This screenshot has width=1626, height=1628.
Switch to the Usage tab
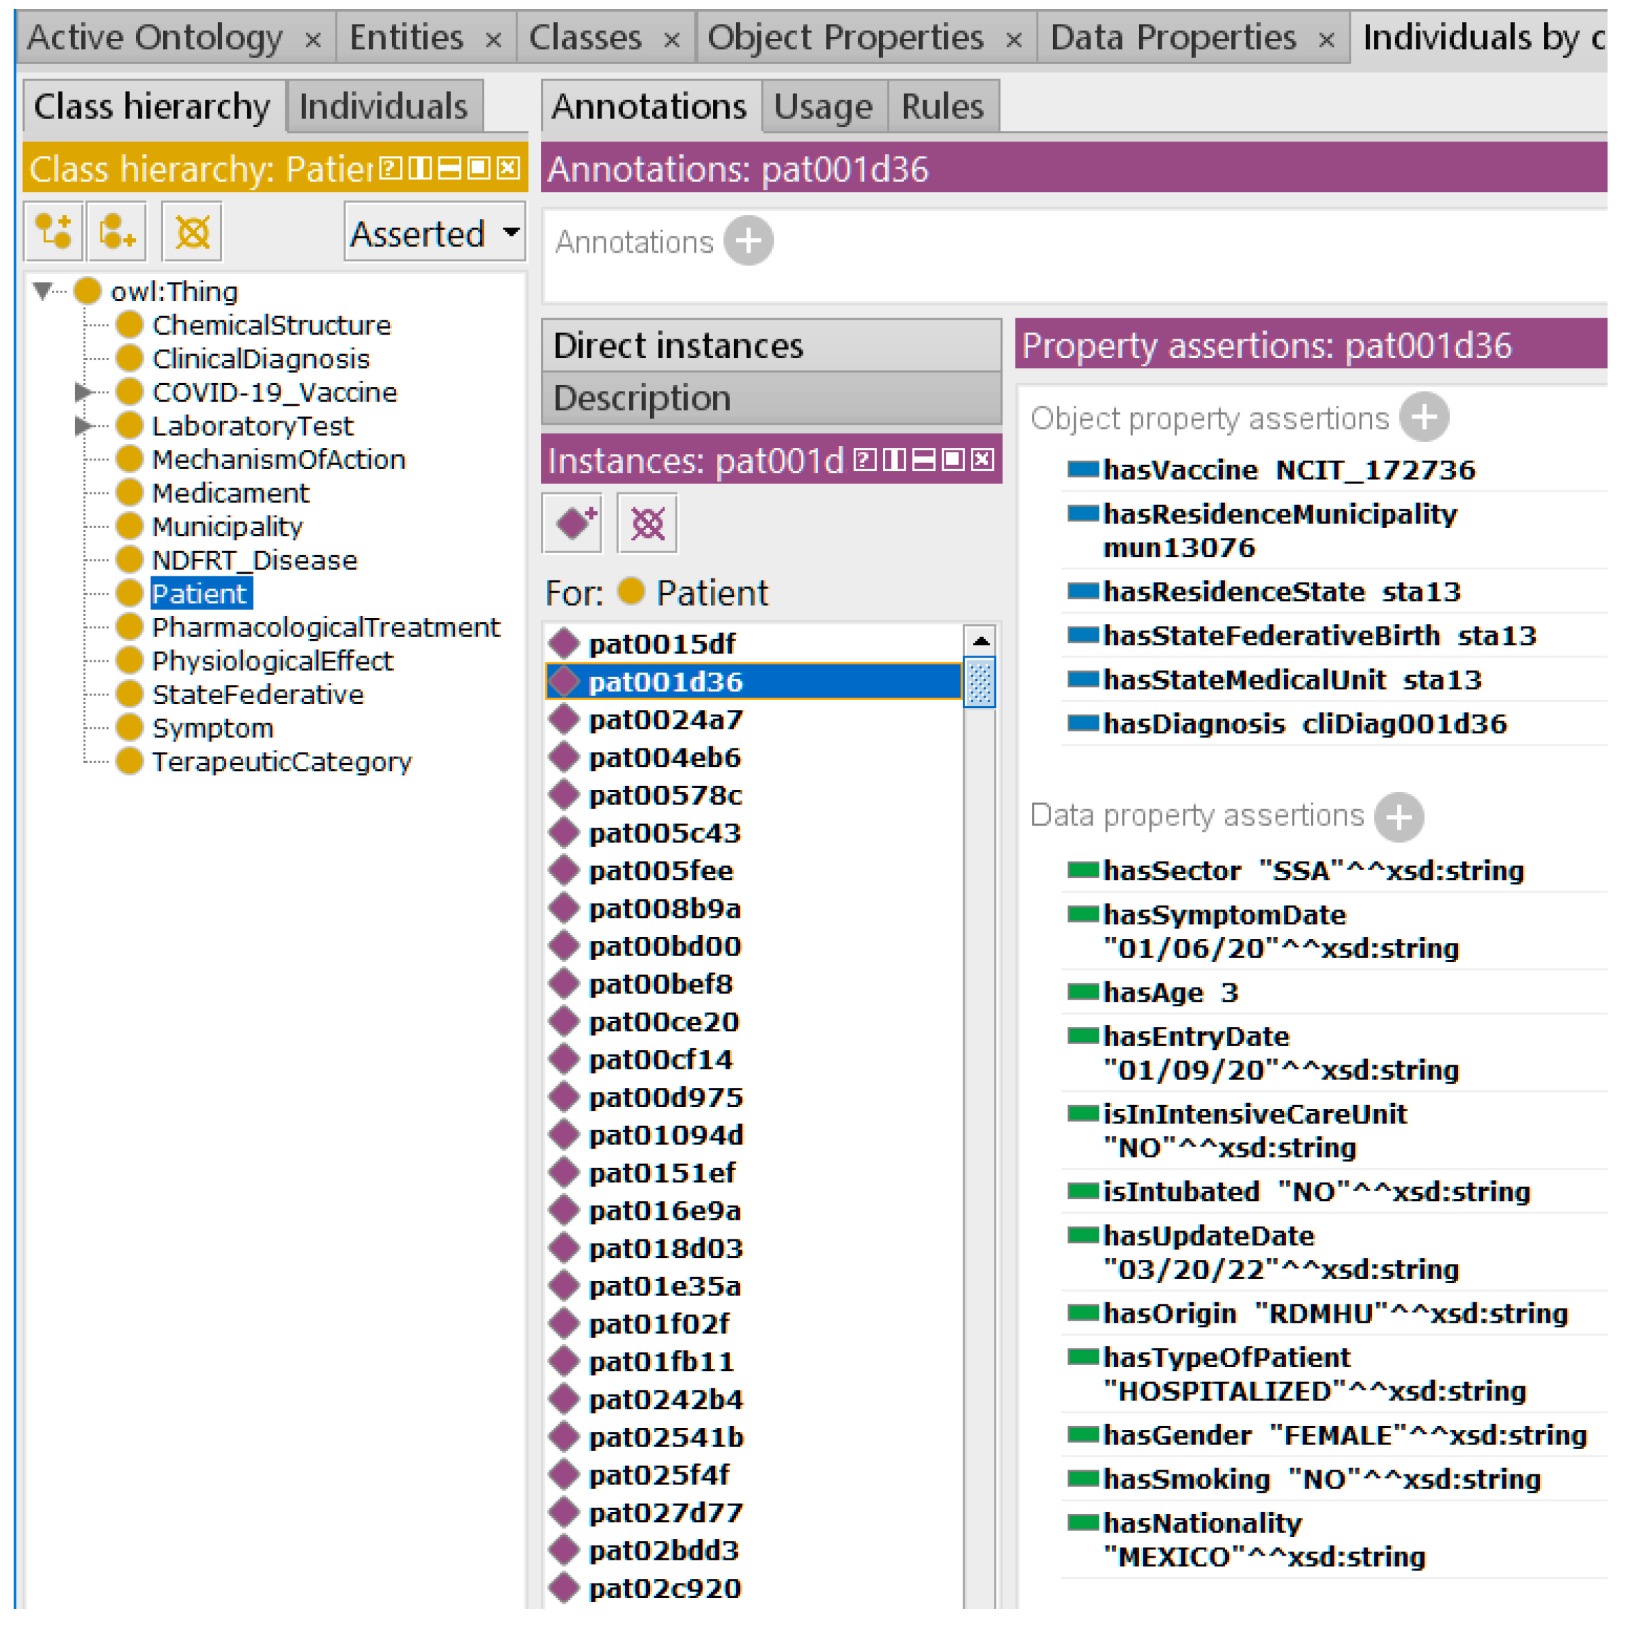823,107
